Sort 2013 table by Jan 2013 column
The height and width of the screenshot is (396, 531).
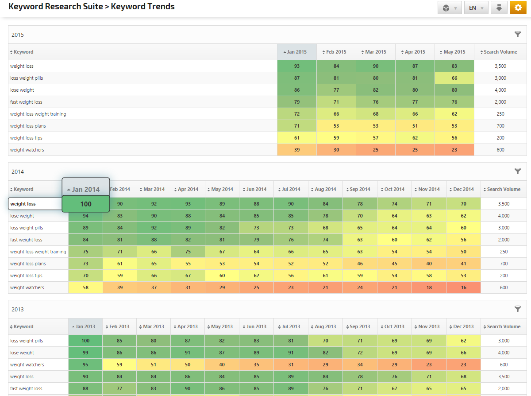[x=85, y=326]
